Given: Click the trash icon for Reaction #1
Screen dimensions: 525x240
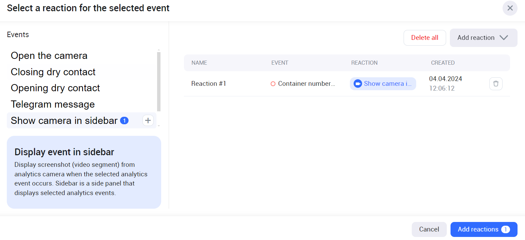Looking at the screenshot, I should click(496, 84).
